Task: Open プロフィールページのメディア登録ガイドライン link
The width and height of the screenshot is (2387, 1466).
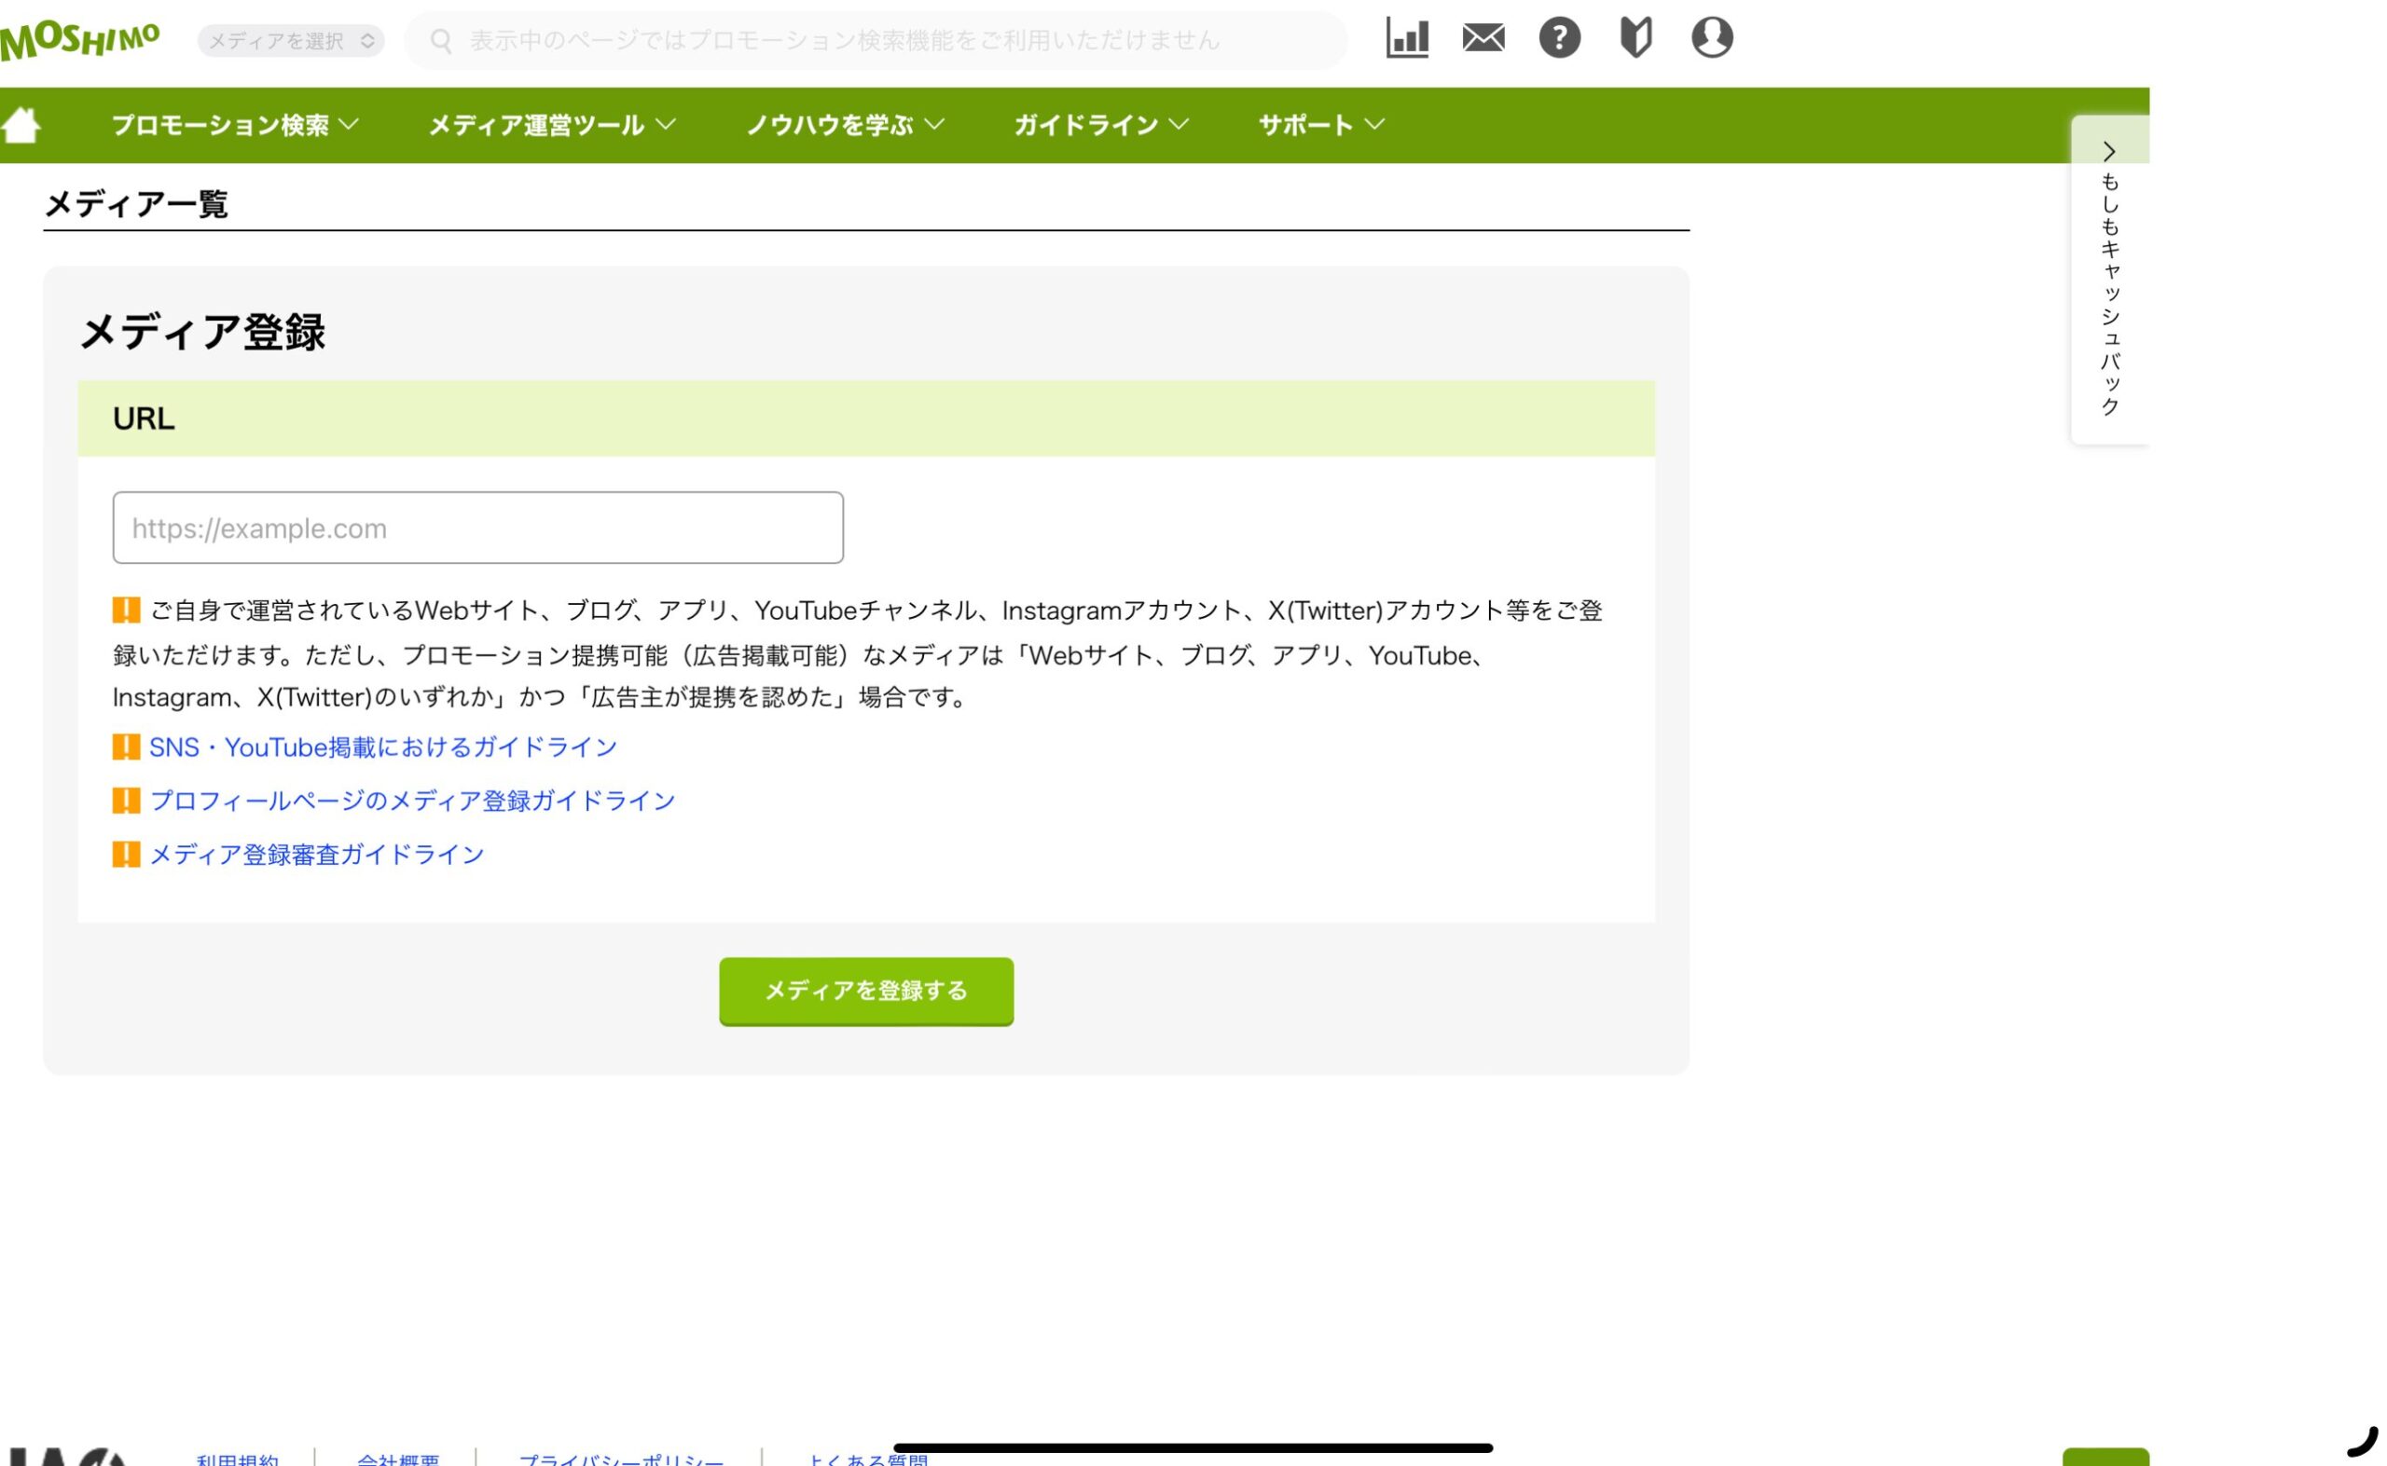Action: (x=412, y=801)
